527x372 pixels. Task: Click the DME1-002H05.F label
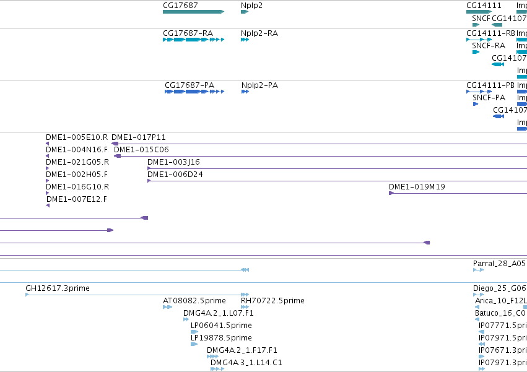coord(77,175)
